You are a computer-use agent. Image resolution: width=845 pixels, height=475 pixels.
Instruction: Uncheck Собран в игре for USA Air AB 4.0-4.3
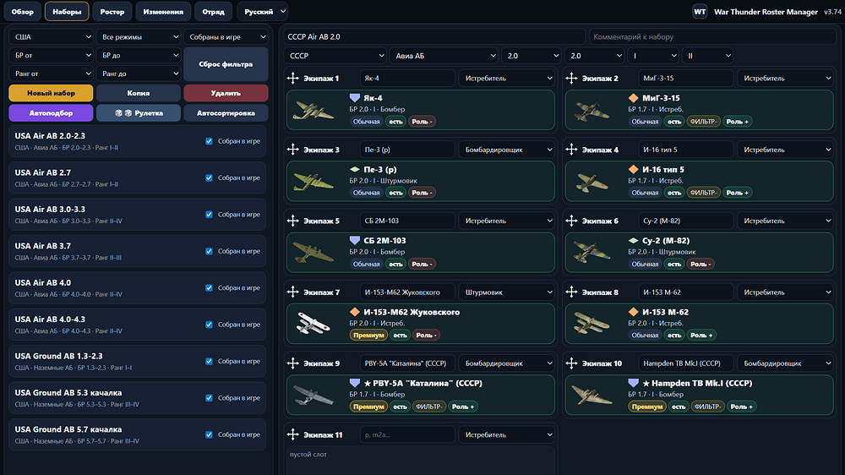click(209, 325)
